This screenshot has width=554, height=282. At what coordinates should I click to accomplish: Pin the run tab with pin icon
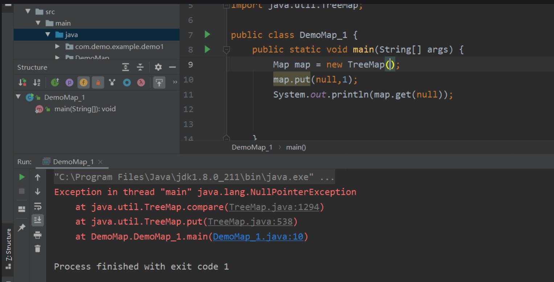click(x=22, y=227)
